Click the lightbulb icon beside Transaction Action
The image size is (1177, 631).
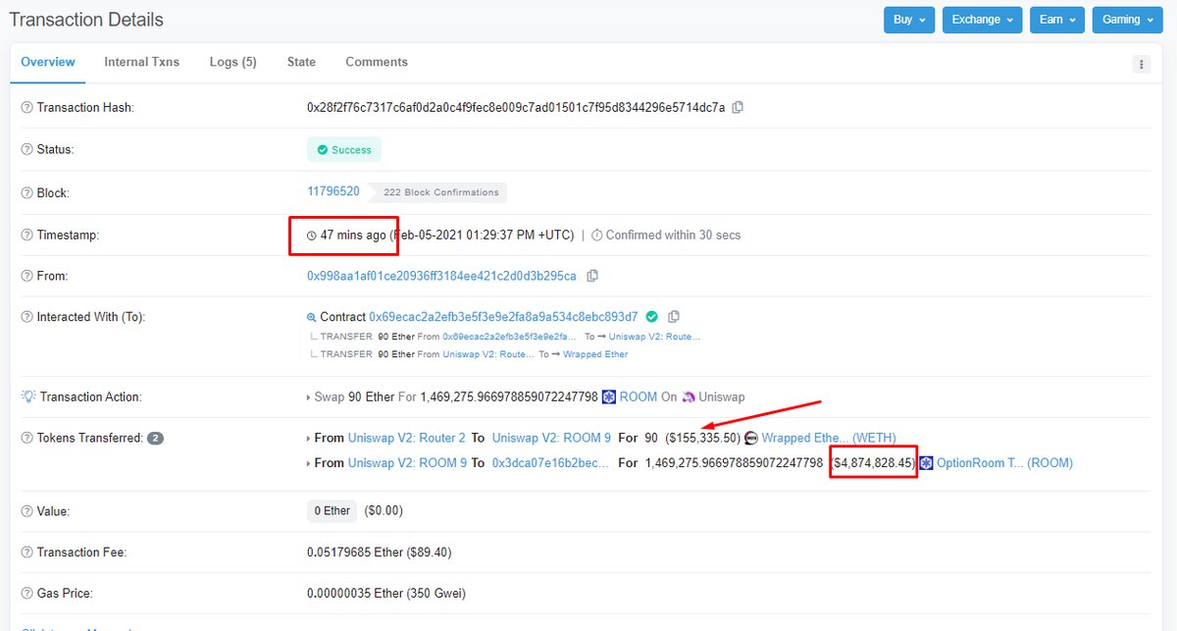27,396
